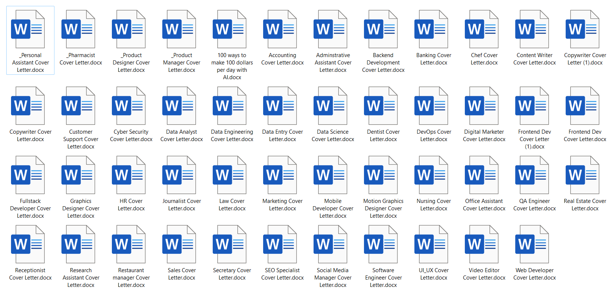This screenshot has width=615, height=302.
Task: Select the 'Web Developer Cover Letter.docx' name
Action: (x=535, y=274)
